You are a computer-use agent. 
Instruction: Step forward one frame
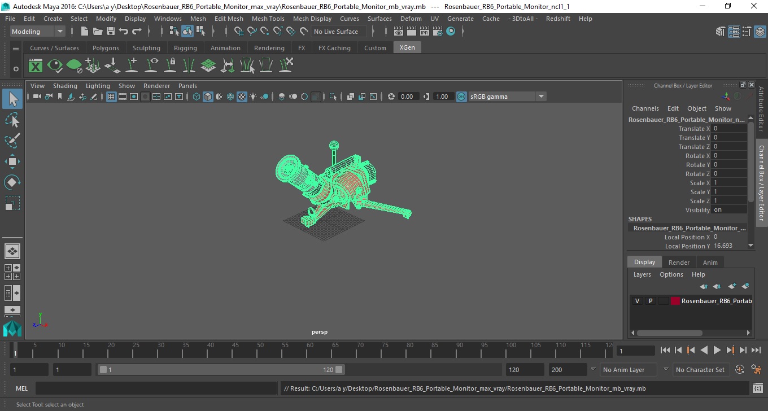(743, 350)
